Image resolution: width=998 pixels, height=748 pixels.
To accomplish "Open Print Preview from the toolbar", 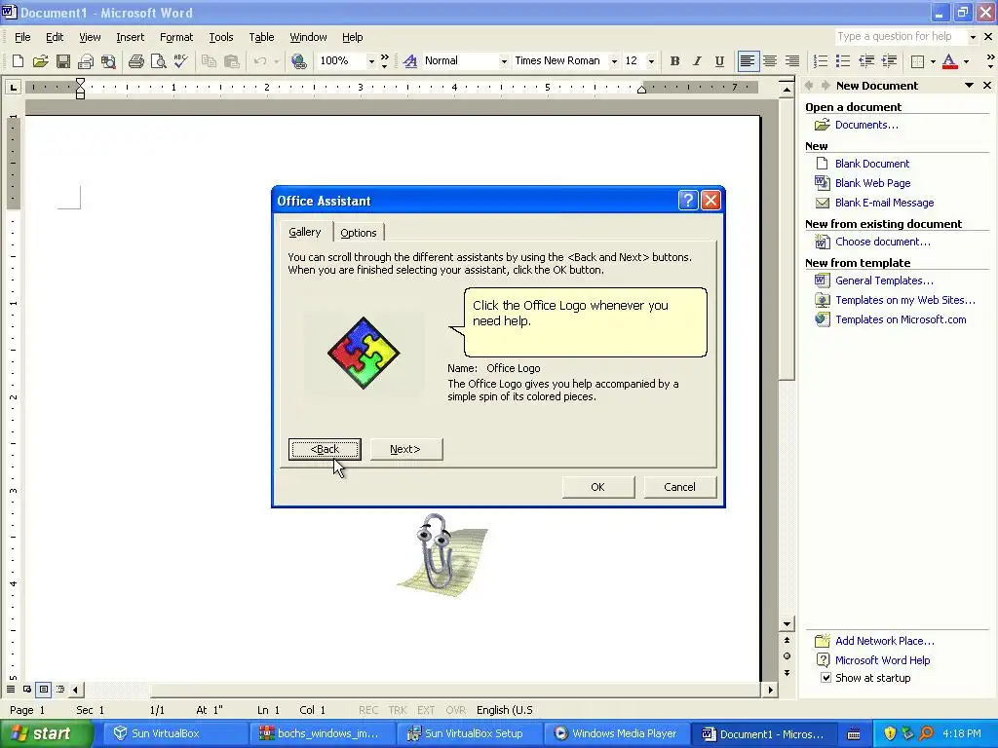I will (x=158, y=61).
